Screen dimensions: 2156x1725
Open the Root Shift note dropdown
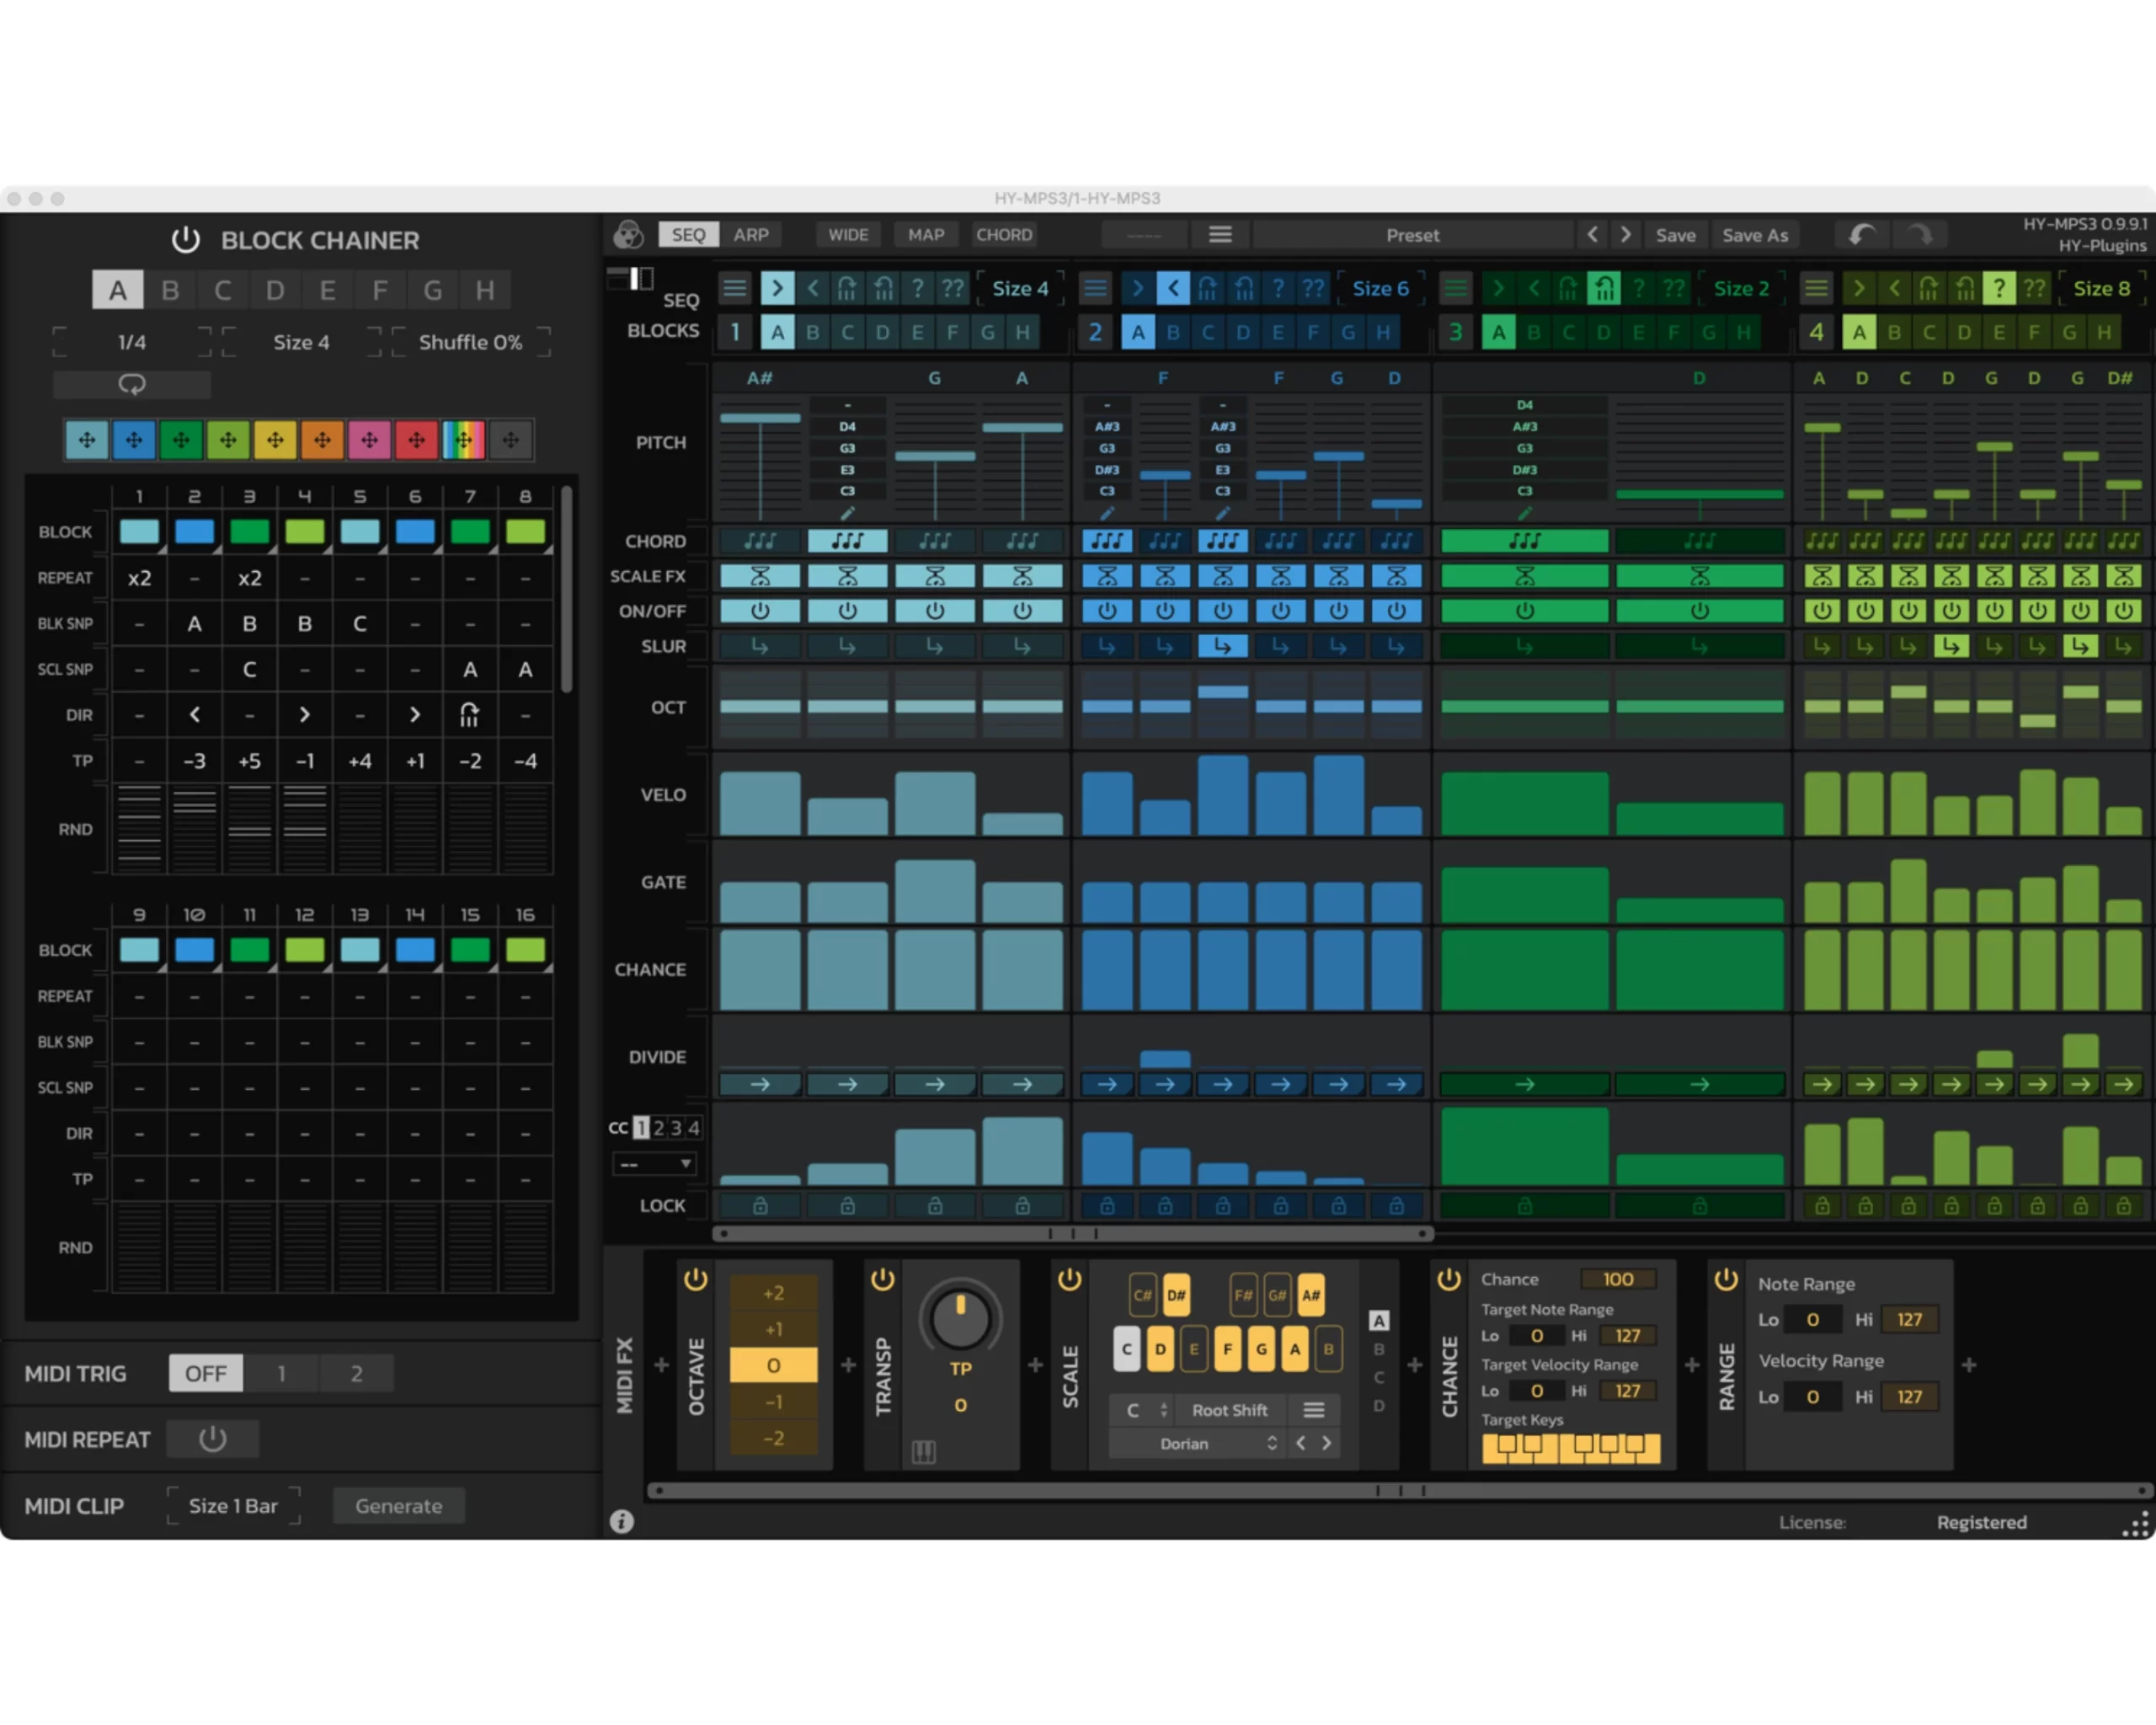1143,1410
